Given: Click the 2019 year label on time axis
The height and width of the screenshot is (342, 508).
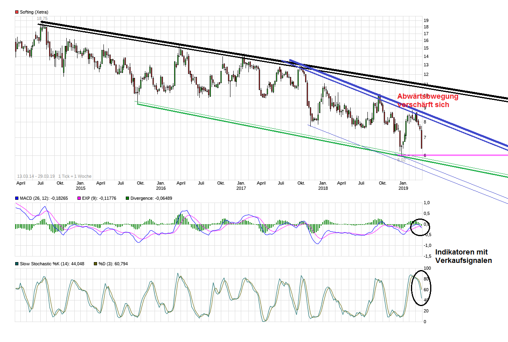Looking at the screenshot, I should [x=403, y=188].
